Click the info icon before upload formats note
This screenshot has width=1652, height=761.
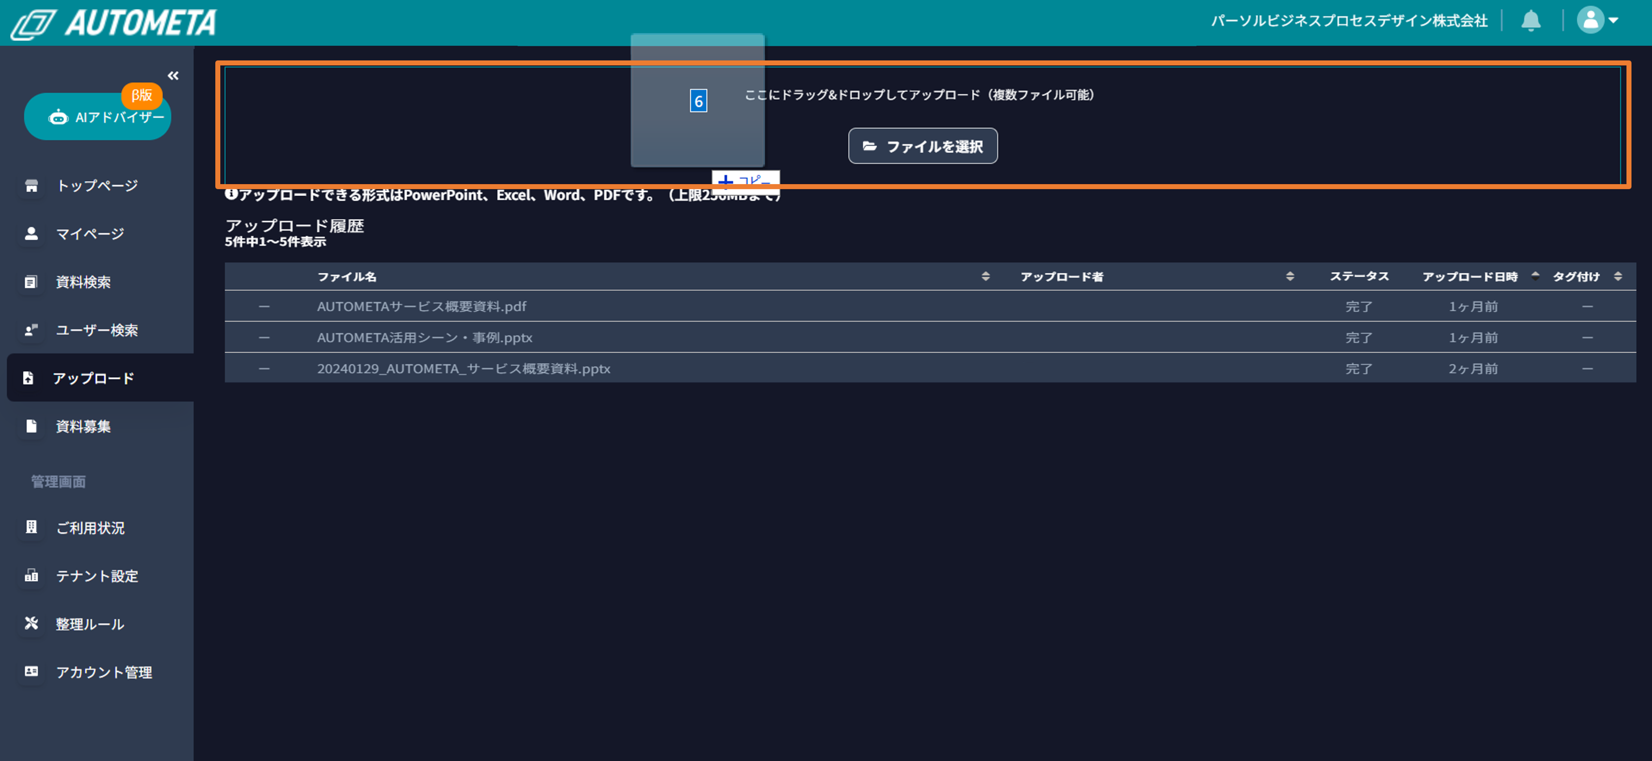[x=231, y=194]
